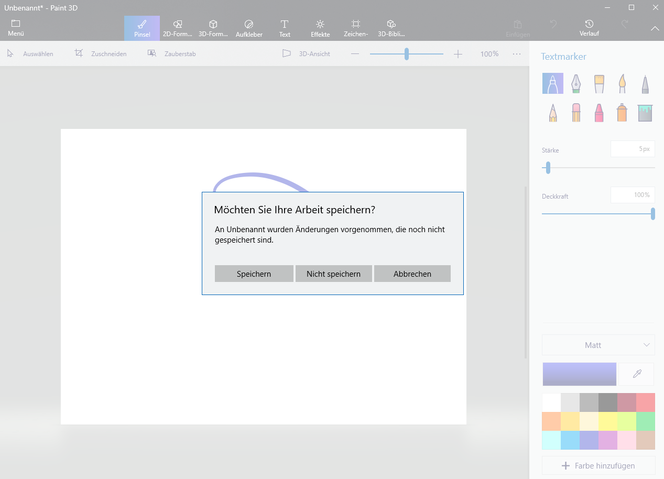Select the pencil tool
This screenshot has height=479, width=664.
[553, 113]
